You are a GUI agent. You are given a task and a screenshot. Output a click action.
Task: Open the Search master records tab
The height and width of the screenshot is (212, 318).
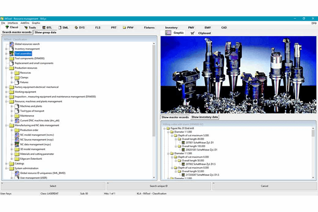17,32
